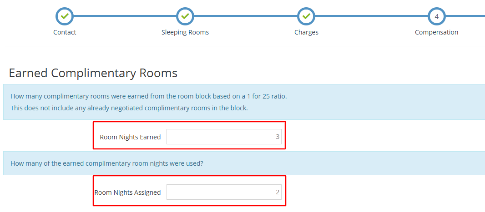The width and height of the screenshot is (485, 212).
Task: Click the Earned Complimentary Rooms heading
Action: click(93, 73)
